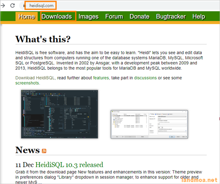The image size is (220, 184).
Task: Open the dark theme HeidiSQL screenshot thumbnail
Action: pos(60,114)
